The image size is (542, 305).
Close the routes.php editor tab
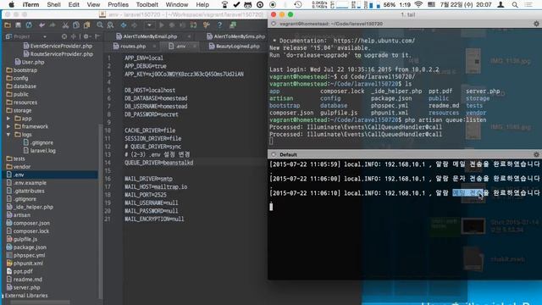tap(154, 46)
